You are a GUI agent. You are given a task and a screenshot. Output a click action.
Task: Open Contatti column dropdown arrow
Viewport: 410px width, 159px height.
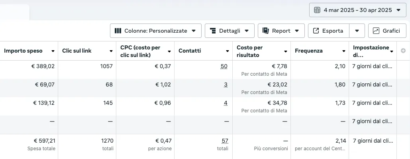coord(228,51)
